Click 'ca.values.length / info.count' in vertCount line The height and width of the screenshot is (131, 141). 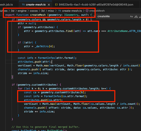[113, 104]
